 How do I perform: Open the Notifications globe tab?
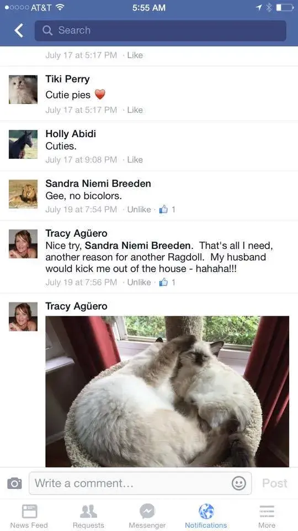[206, 516]
